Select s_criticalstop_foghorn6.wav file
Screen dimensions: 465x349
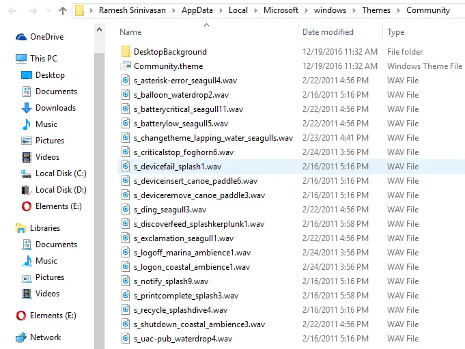(291, 152)
